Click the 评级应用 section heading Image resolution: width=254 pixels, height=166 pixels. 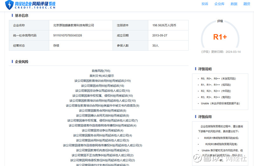point(205,117)
